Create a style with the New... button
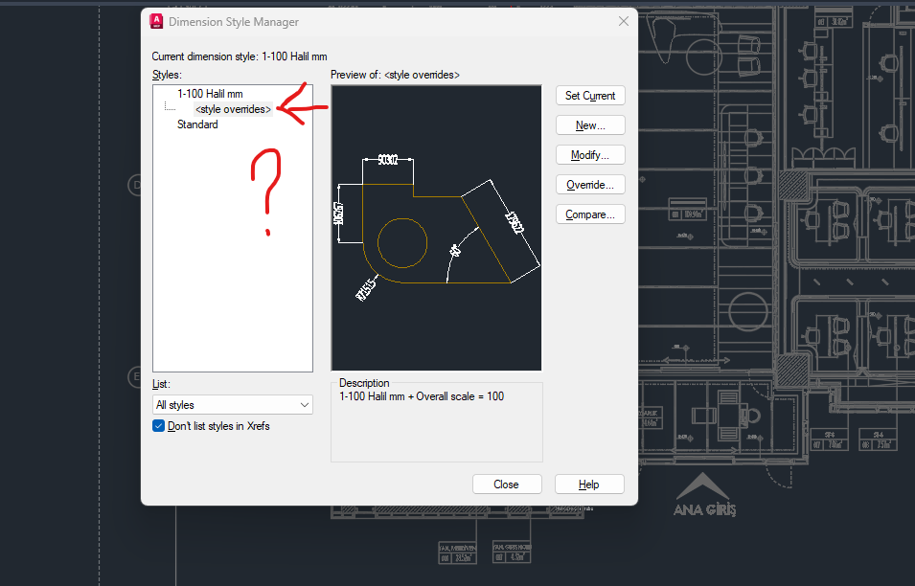Image resolution: width=915 pixels, height=586 pixels. [590, 125]
